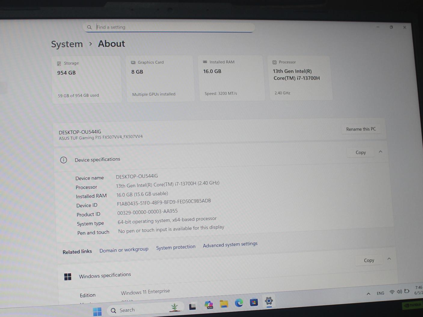423x317 pixels.
Task: Click the text 64-bit operating system, x64-based processor
Action: coord(167,220)
